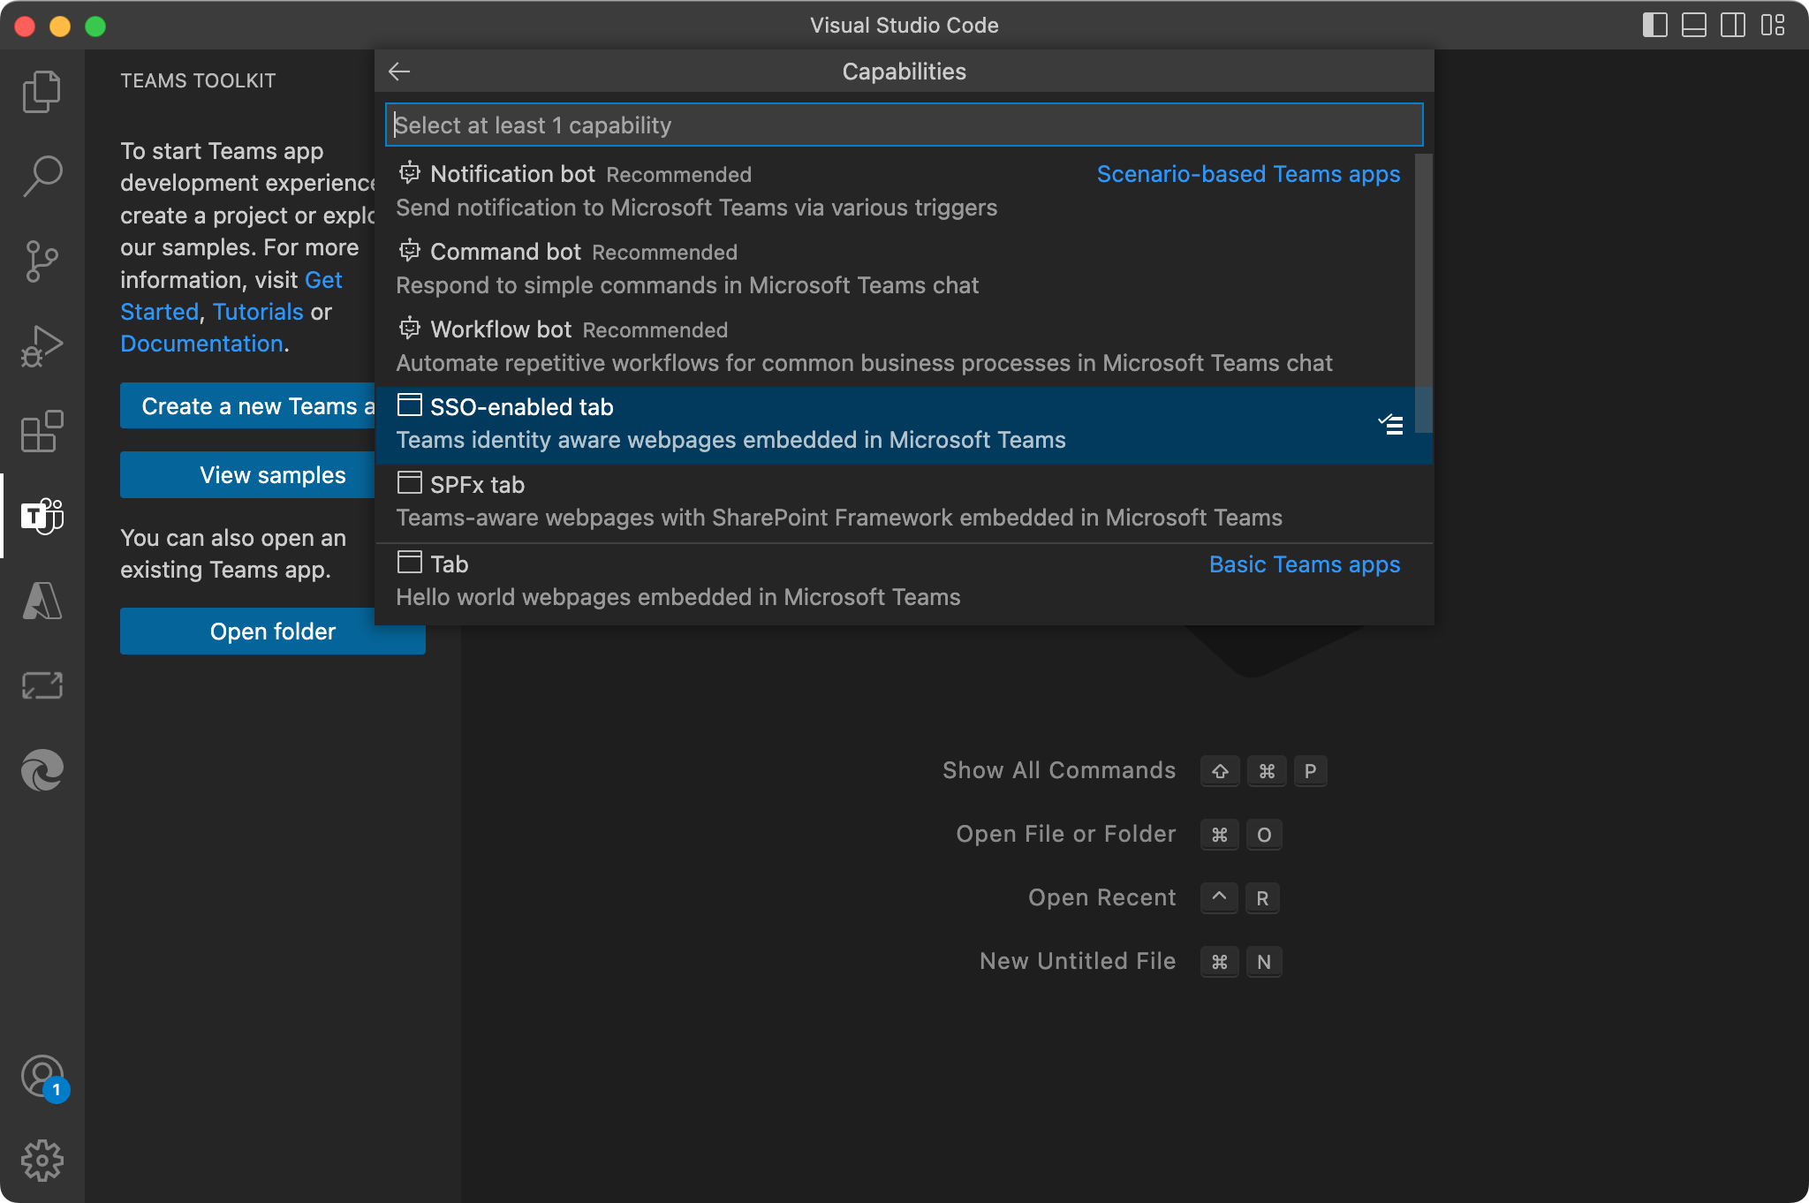Open the Accounts menu with badge
The width and height of the screenshot is (1809, 1203).
tap(42, 1077)
